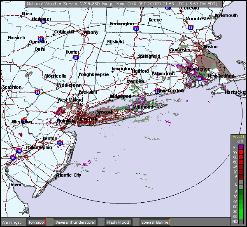
Task: Click the Severe Thunderstorm warning legend box
Action: pyautogui.click(x=75, y=222)
